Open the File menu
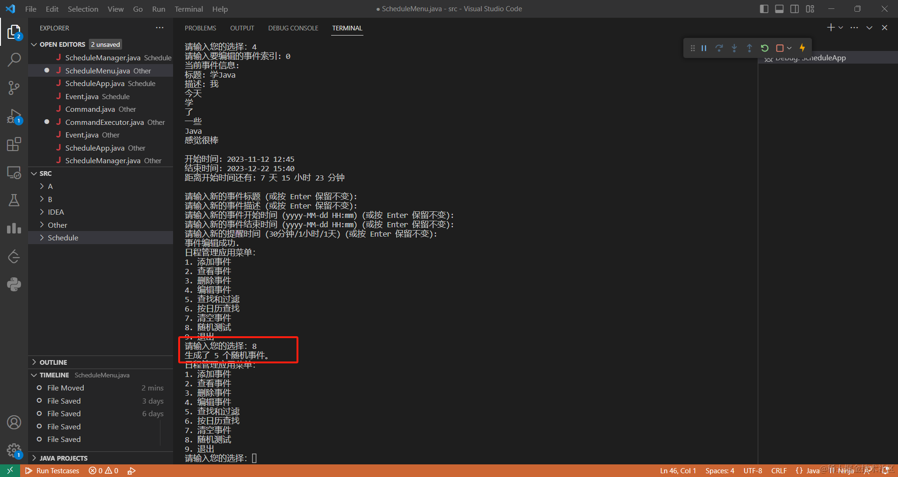The image size is (898, 477). coord(31,9)
